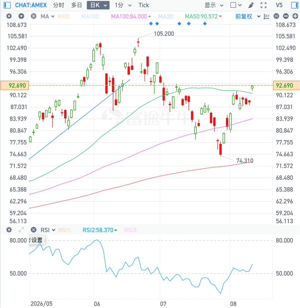This screenshot has width=300, height=308.
Task: Toggle the MA30 line visibility
Action: click(166, 16)
